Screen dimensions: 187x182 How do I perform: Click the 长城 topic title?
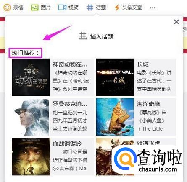tap(143, 64)
